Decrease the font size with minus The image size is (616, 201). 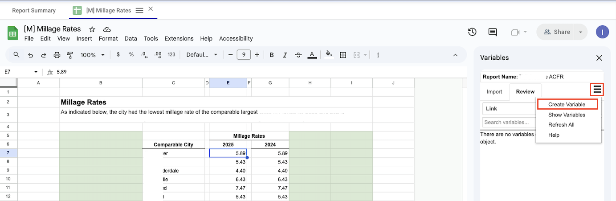tap(230, 55)
